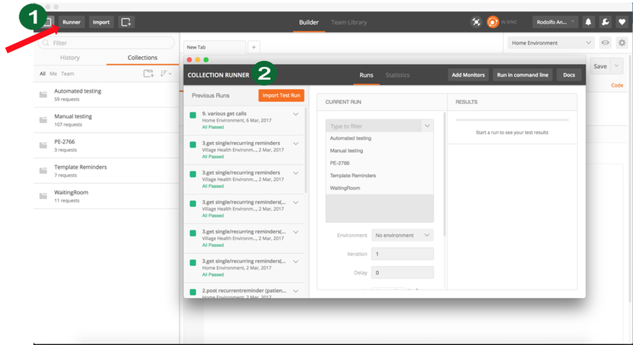Choose WaitingRoom in the runner list
Viewport: 633px width, 345px height.
(x=380, y=188)
